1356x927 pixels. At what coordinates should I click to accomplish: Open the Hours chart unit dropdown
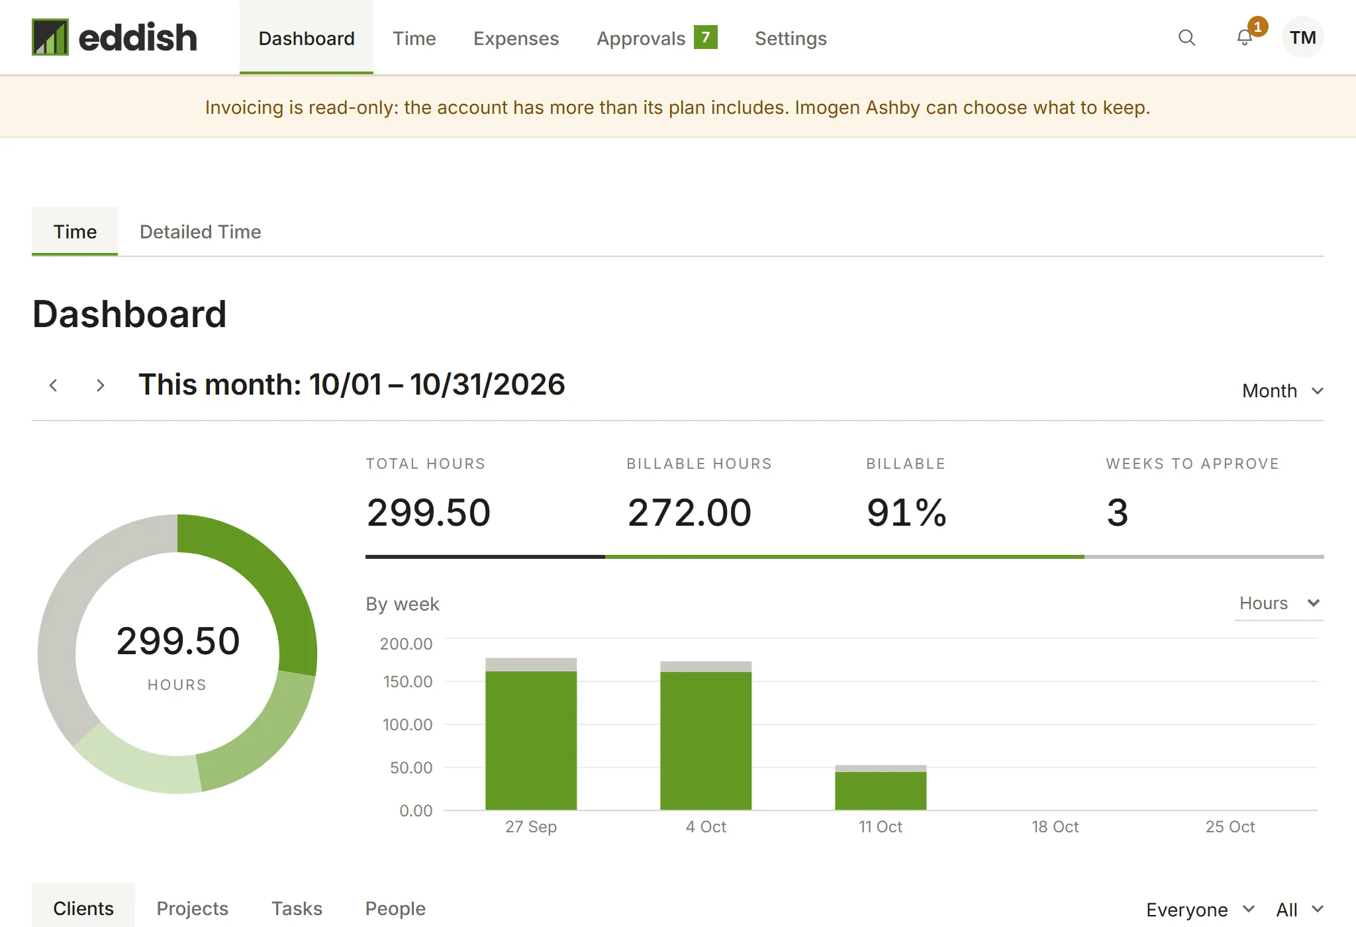(1279, 603)
